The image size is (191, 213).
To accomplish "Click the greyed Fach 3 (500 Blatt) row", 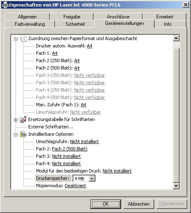I will coord(70,83).
